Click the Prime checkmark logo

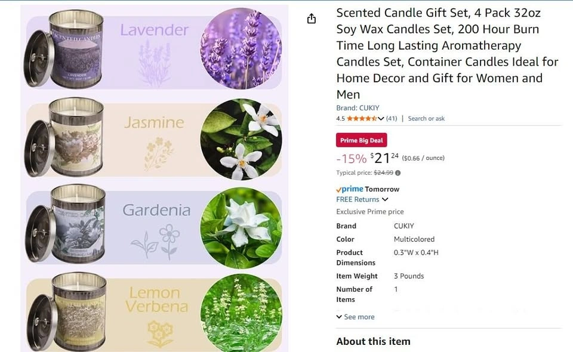pos(349,189)
